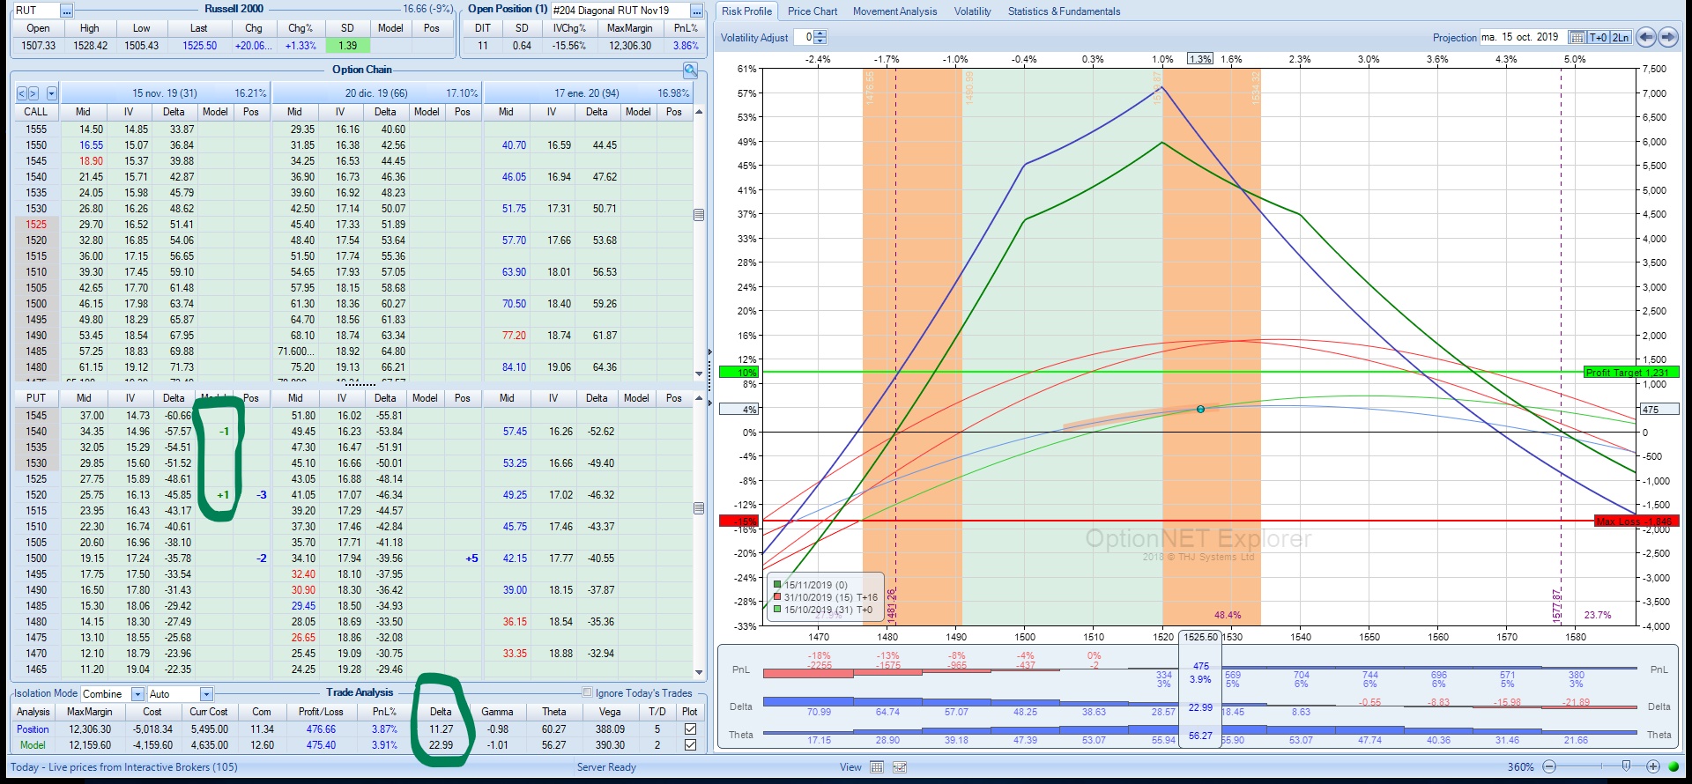Image resolution: width=1692 pixels, height=784 pixels.
Task: Uncheck Plot checkbox for Model row
Action: click(x=690, y=745)
